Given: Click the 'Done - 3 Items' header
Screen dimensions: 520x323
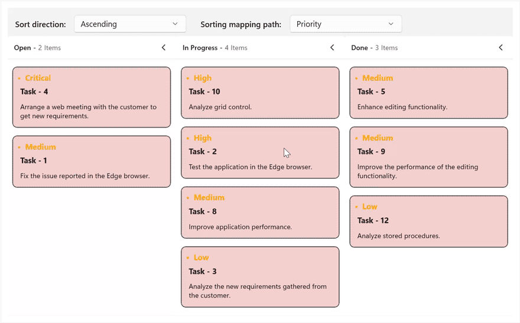Looking at the screenshot, I should 375,48.
